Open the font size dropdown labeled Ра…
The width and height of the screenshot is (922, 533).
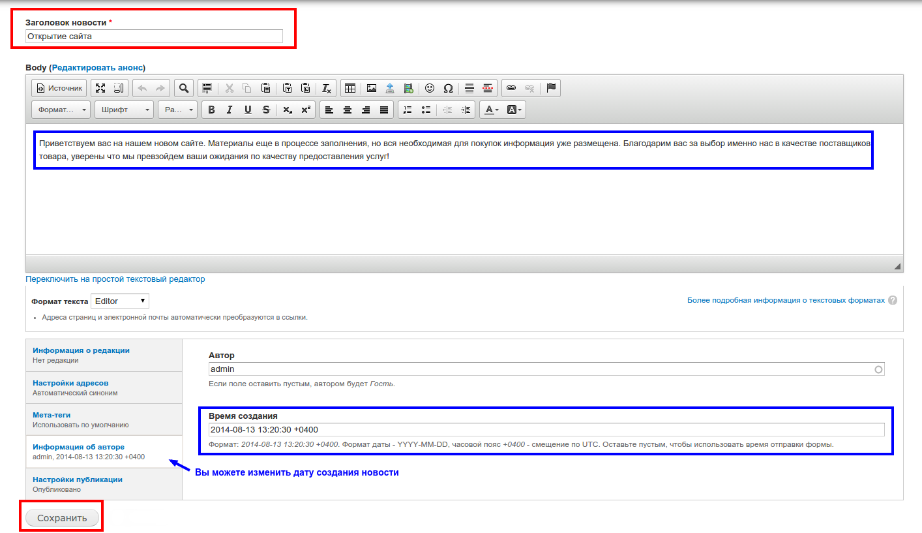point(177,110)
